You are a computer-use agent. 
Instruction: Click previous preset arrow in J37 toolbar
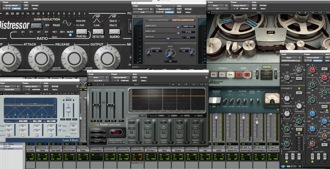tap(299, 13)
